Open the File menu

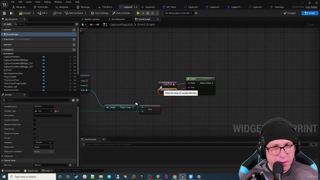(x=12, y=2)
